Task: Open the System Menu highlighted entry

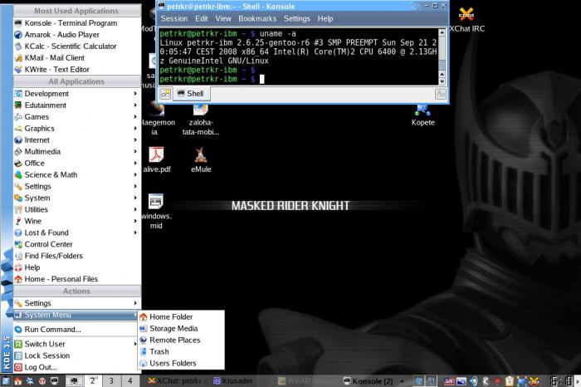Action: 76,315
